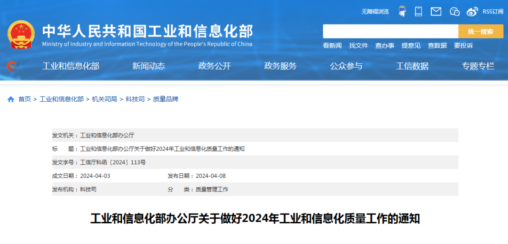Click the document title in metadata table
508x244 pixels.
[x=162, y=149]
